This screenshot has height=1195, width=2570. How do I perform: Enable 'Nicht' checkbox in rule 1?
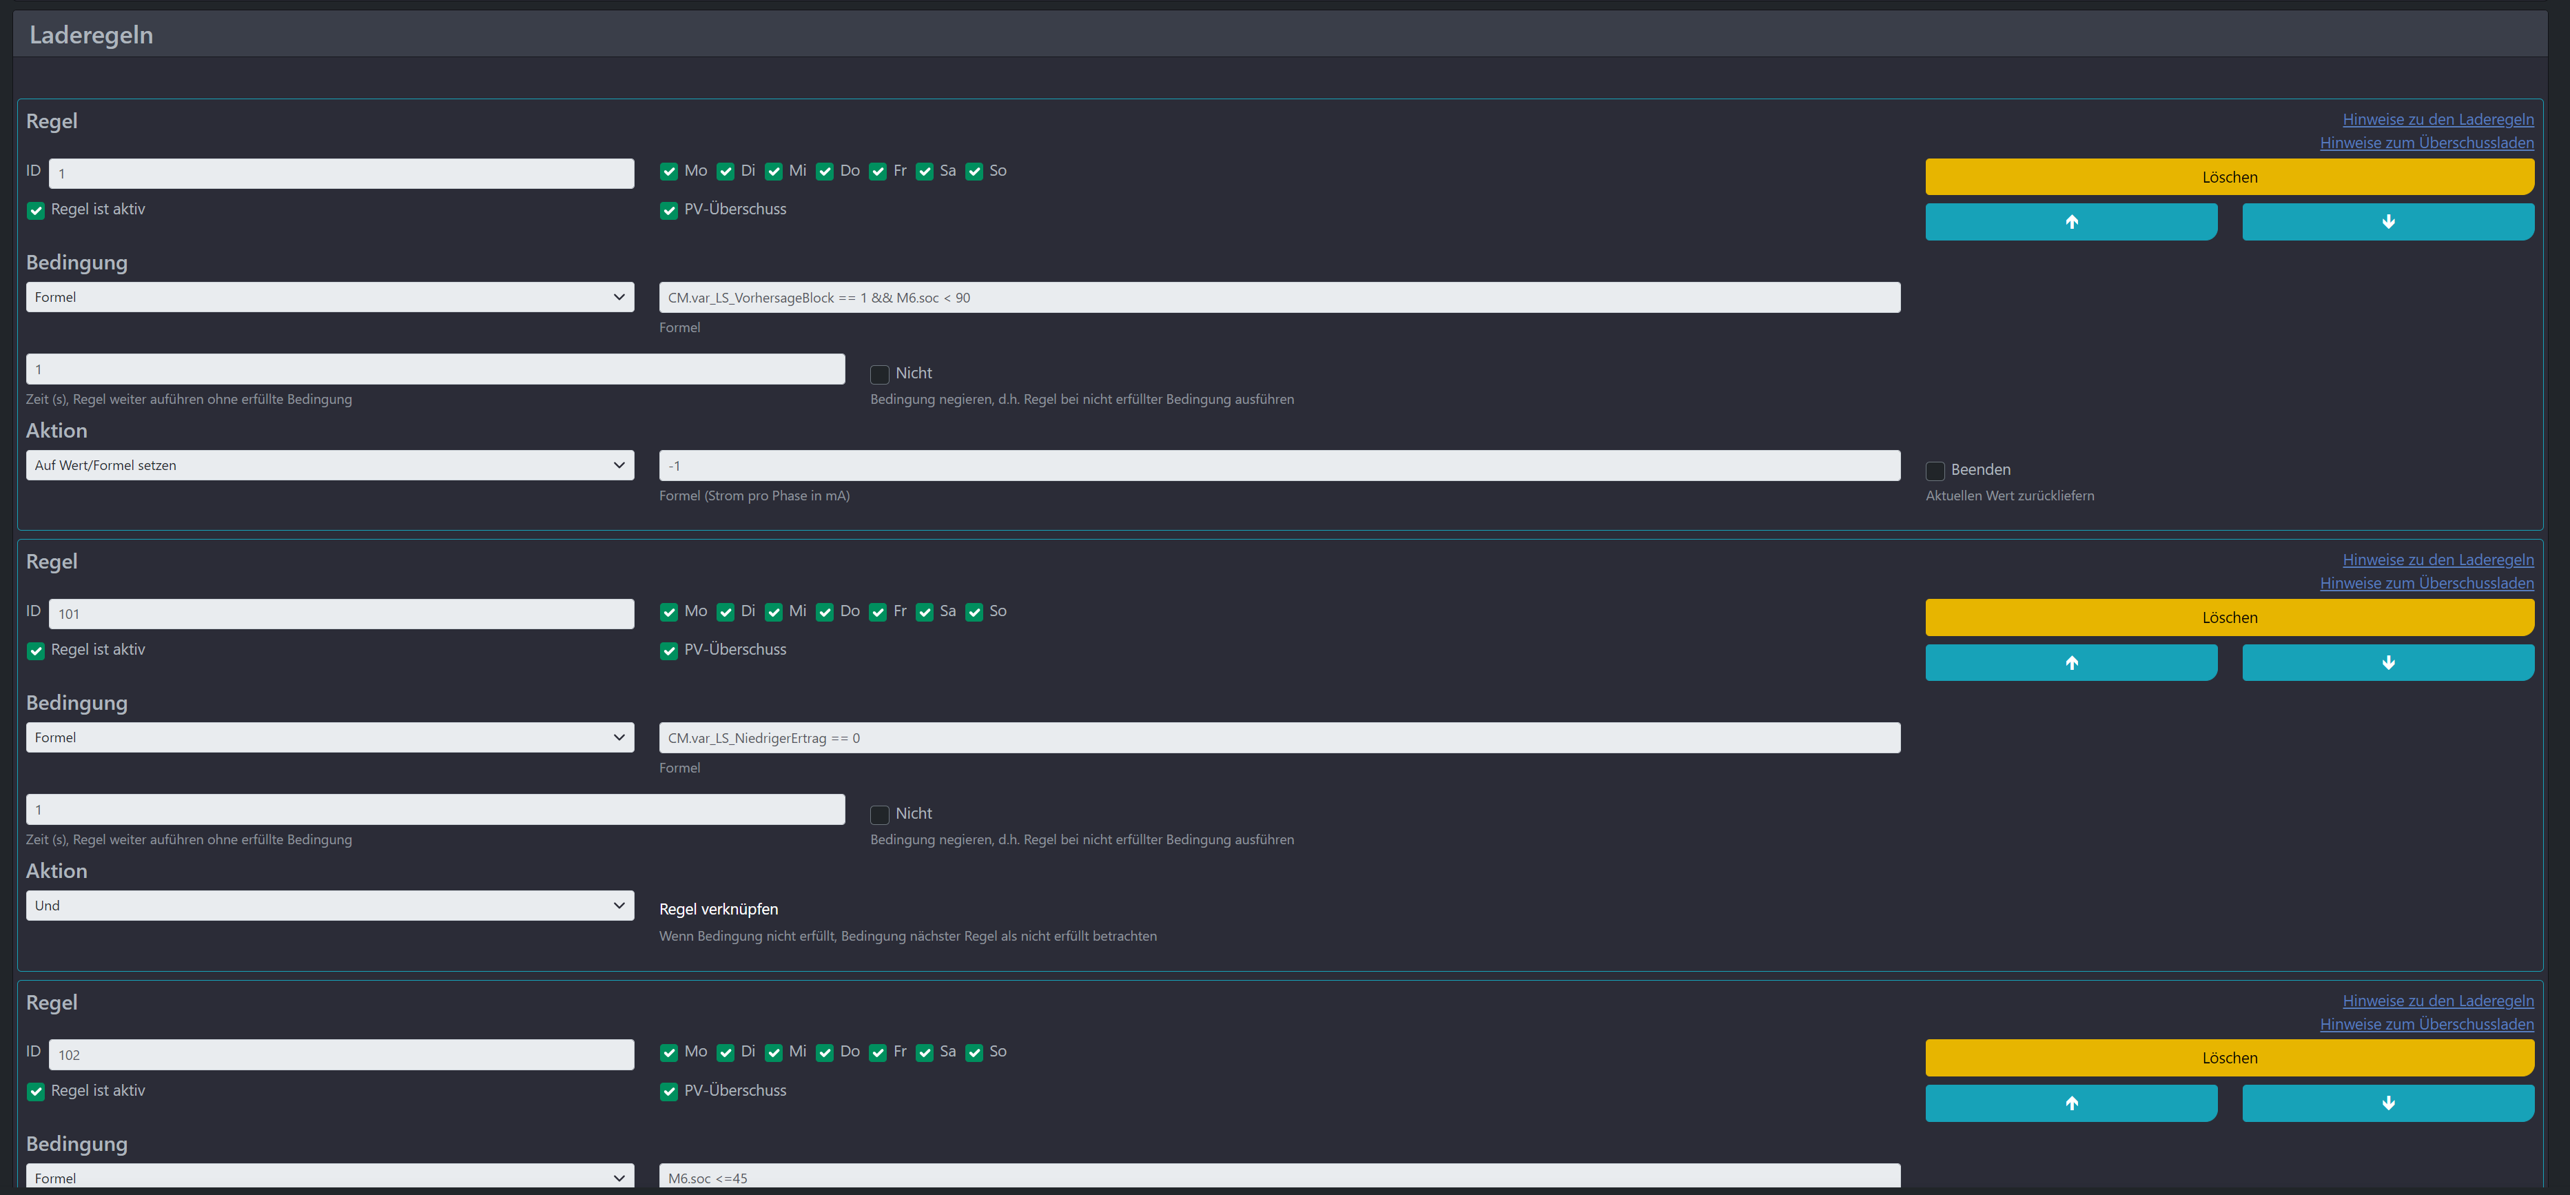(x=879, y=374)
